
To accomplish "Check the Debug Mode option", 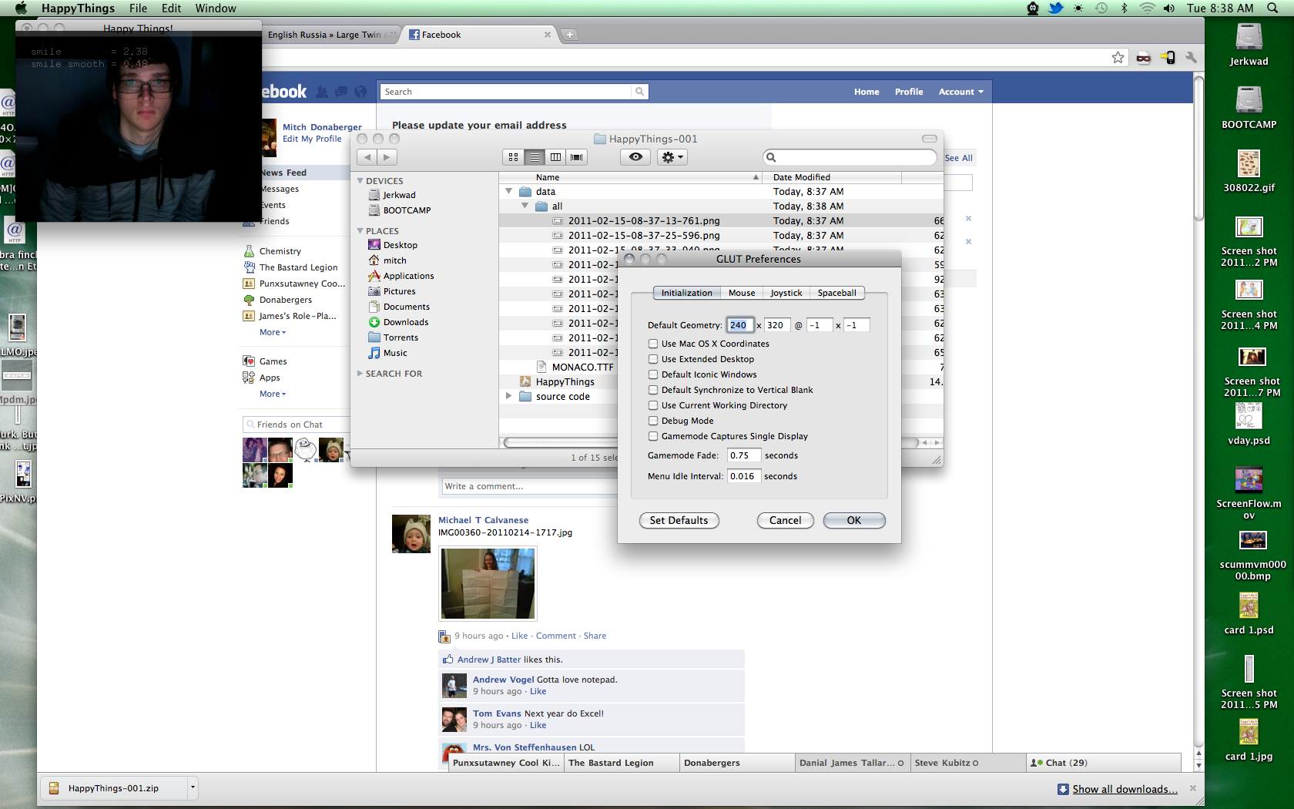I will click(653, 421).
